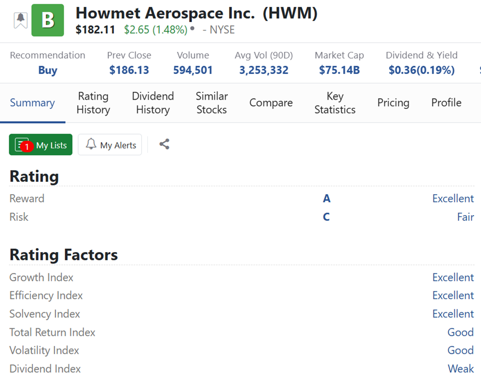481x378 pixels.
Task: Click Total Return Index Good value
Action: (x=460, y=332)
